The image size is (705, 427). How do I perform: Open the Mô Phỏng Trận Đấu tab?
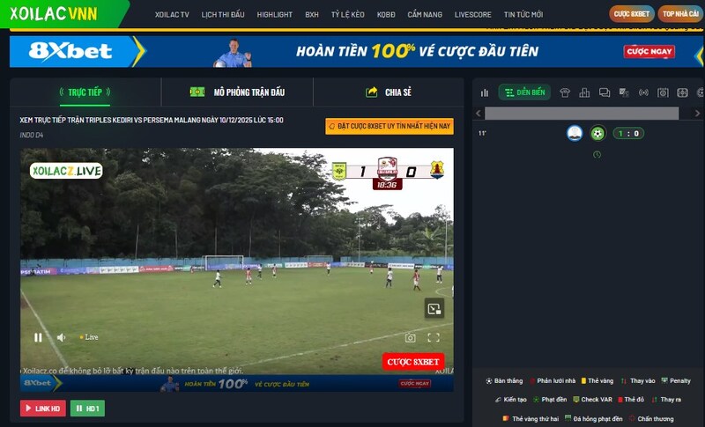[x=237, y=92]
